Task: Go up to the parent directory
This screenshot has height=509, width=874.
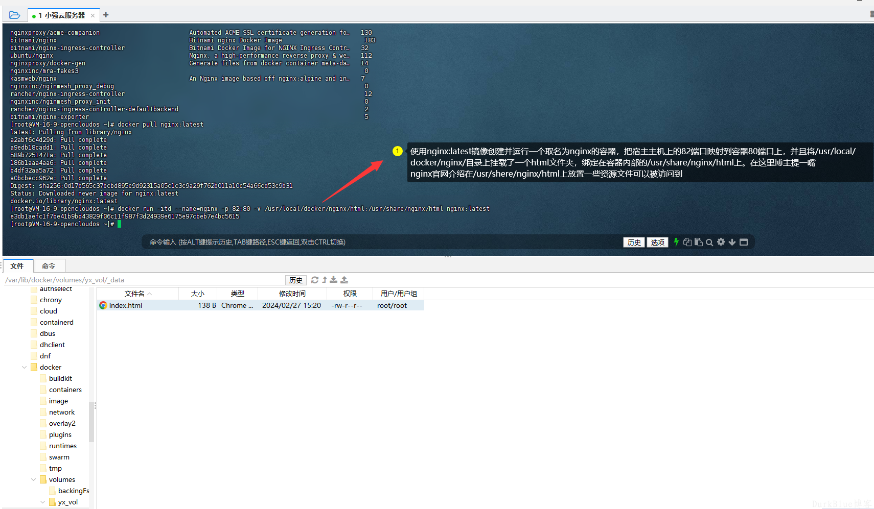Action: (325, 280)
